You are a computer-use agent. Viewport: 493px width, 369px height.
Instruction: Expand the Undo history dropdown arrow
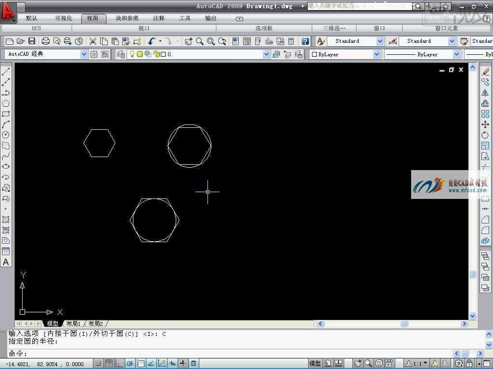[160, 41]
